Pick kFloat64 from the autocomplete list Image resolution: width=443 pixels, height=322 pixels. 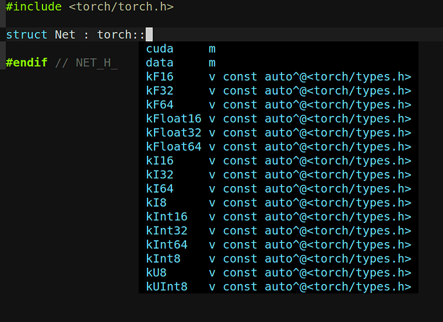(x=174, y=147)
